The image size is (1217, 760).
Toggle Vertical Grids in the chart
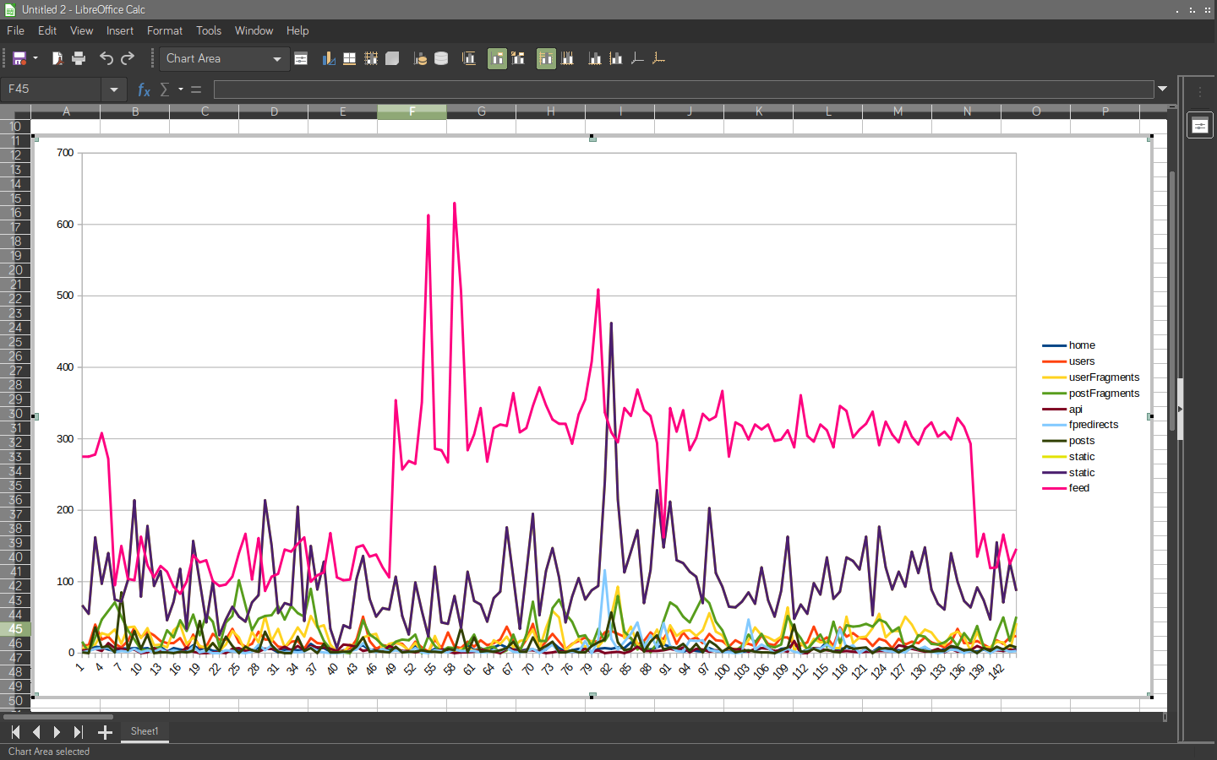pyautogui.click(x=567, y=58)
